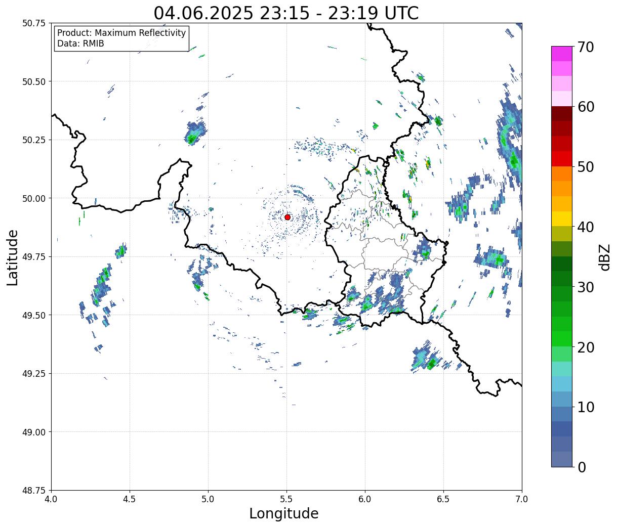Select longitude tick label 5.5
The height and width of the screenshot is (526, 617).
click(x=286, y=499)
